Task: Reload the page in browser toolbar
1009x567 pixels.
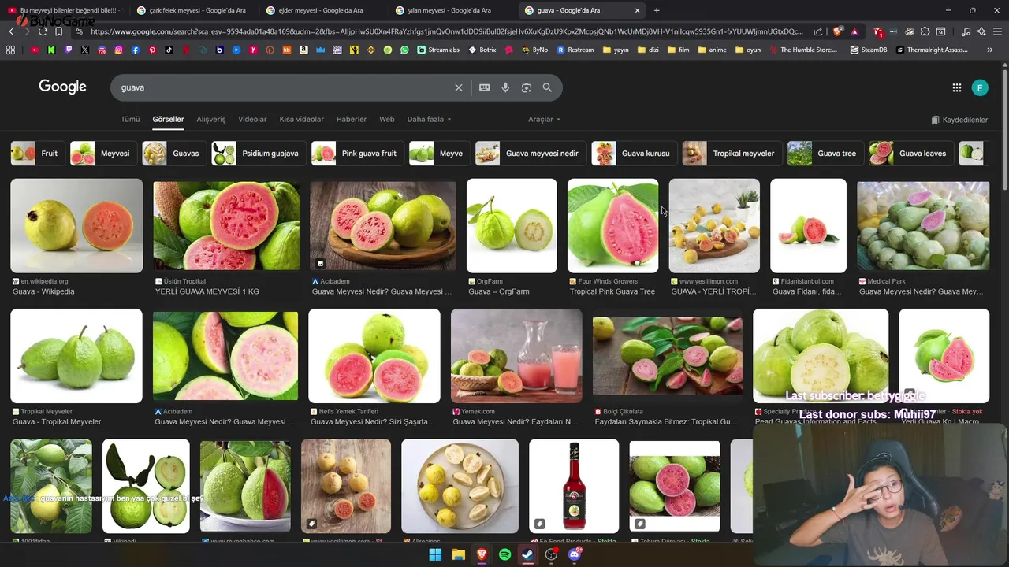Action: click(43, 31)
